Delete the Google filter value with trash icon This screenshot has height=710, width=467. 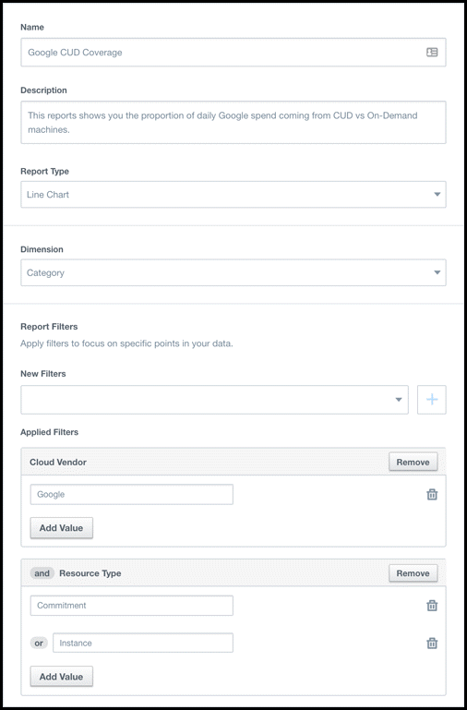(x=432, y=495)
